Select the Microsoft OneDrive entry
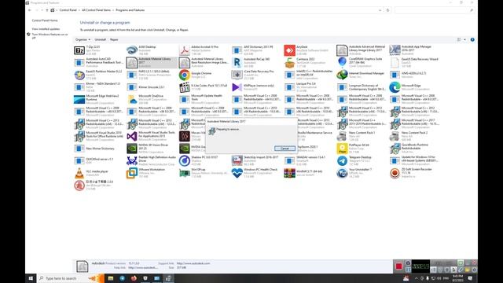The image size is (503, 283). (152, 100)
